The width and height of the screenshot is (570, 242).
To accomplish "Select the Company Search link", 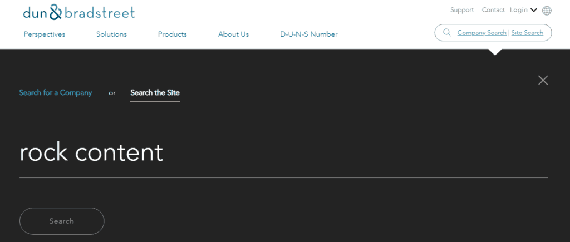I will coord(481,33).
